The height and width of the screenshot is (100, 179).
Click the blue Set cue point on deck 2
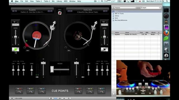click(101, 89)
